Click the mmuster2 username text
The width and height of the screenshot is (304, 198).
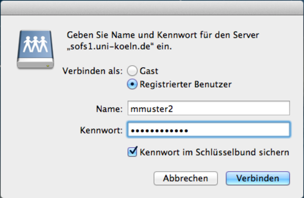[x=152, y=109]
